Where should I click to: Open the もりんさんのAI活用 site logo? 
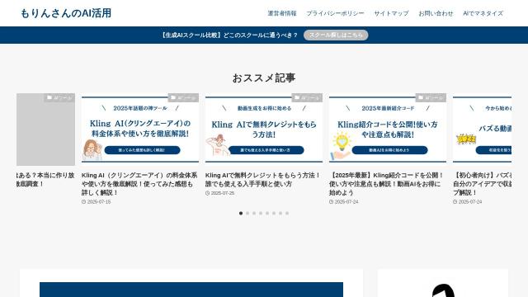pos(66,13)
